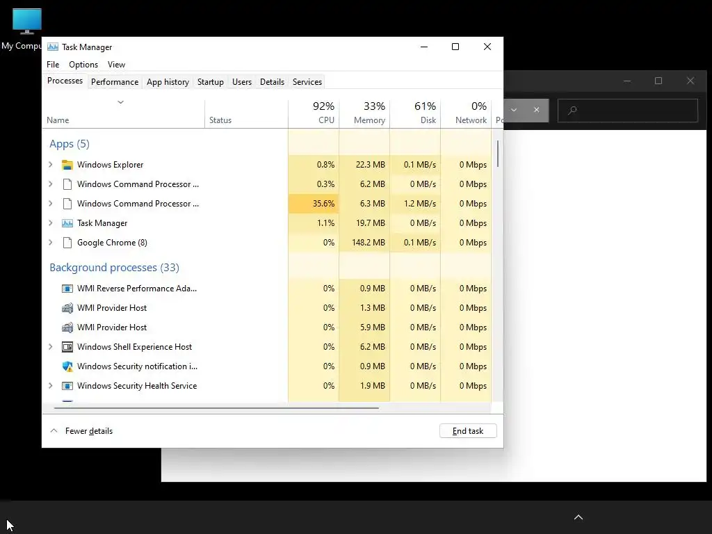
Task: Sort by the Memory column header
Action: (x=364, y=113)
